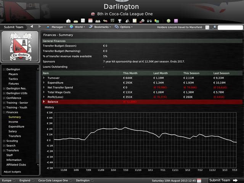Click inside the search input field
The width and height of the screenshot is (244, 183).
point(230,27)
